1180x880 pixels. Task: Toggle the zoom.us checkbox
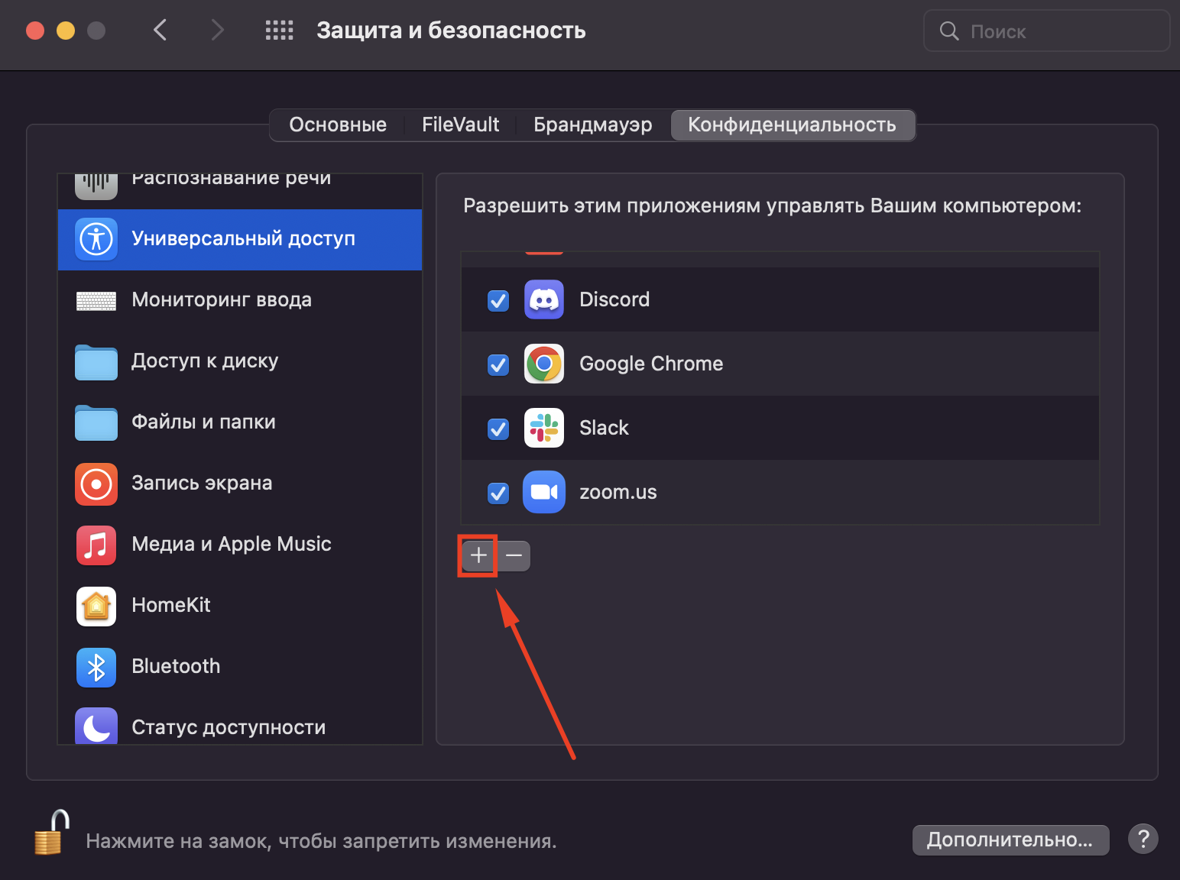pyautogui.click(x=498, y=493)
